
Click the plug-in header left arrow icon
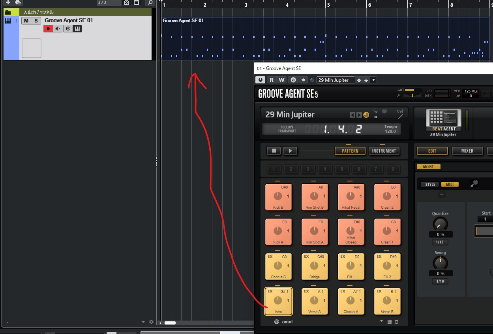303,80
